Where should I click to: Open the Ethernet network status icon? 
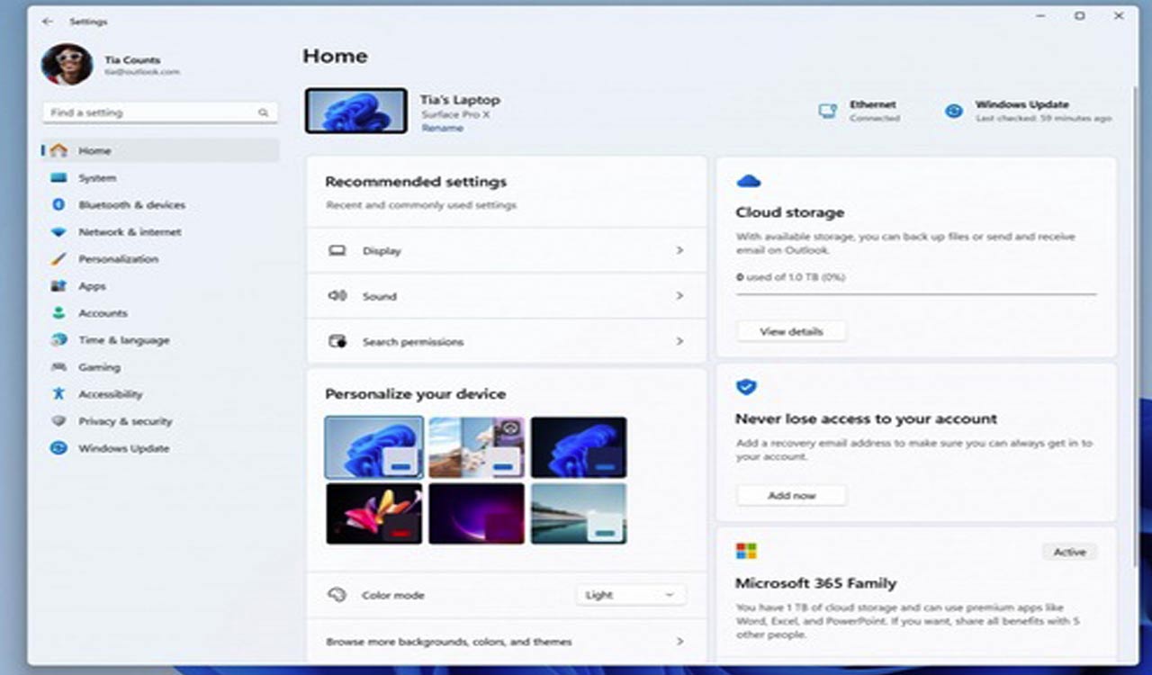(x=827, y=108)
